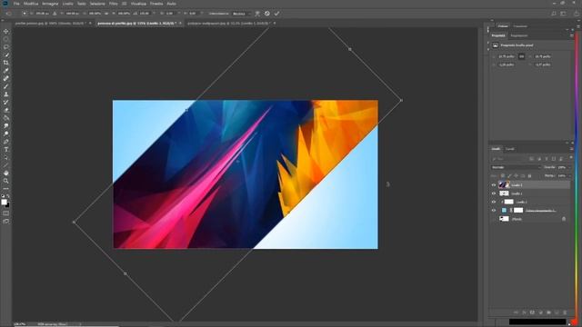The height and width of the screenshot is (327, 582).
Task: Change the screen mode icon
Action: tap(6, 221)
